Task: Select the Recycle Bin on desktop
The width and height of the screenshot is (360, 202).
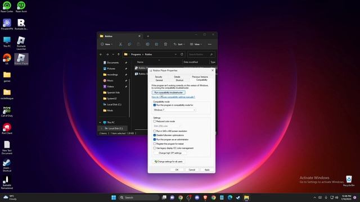Action: [349, 181]
